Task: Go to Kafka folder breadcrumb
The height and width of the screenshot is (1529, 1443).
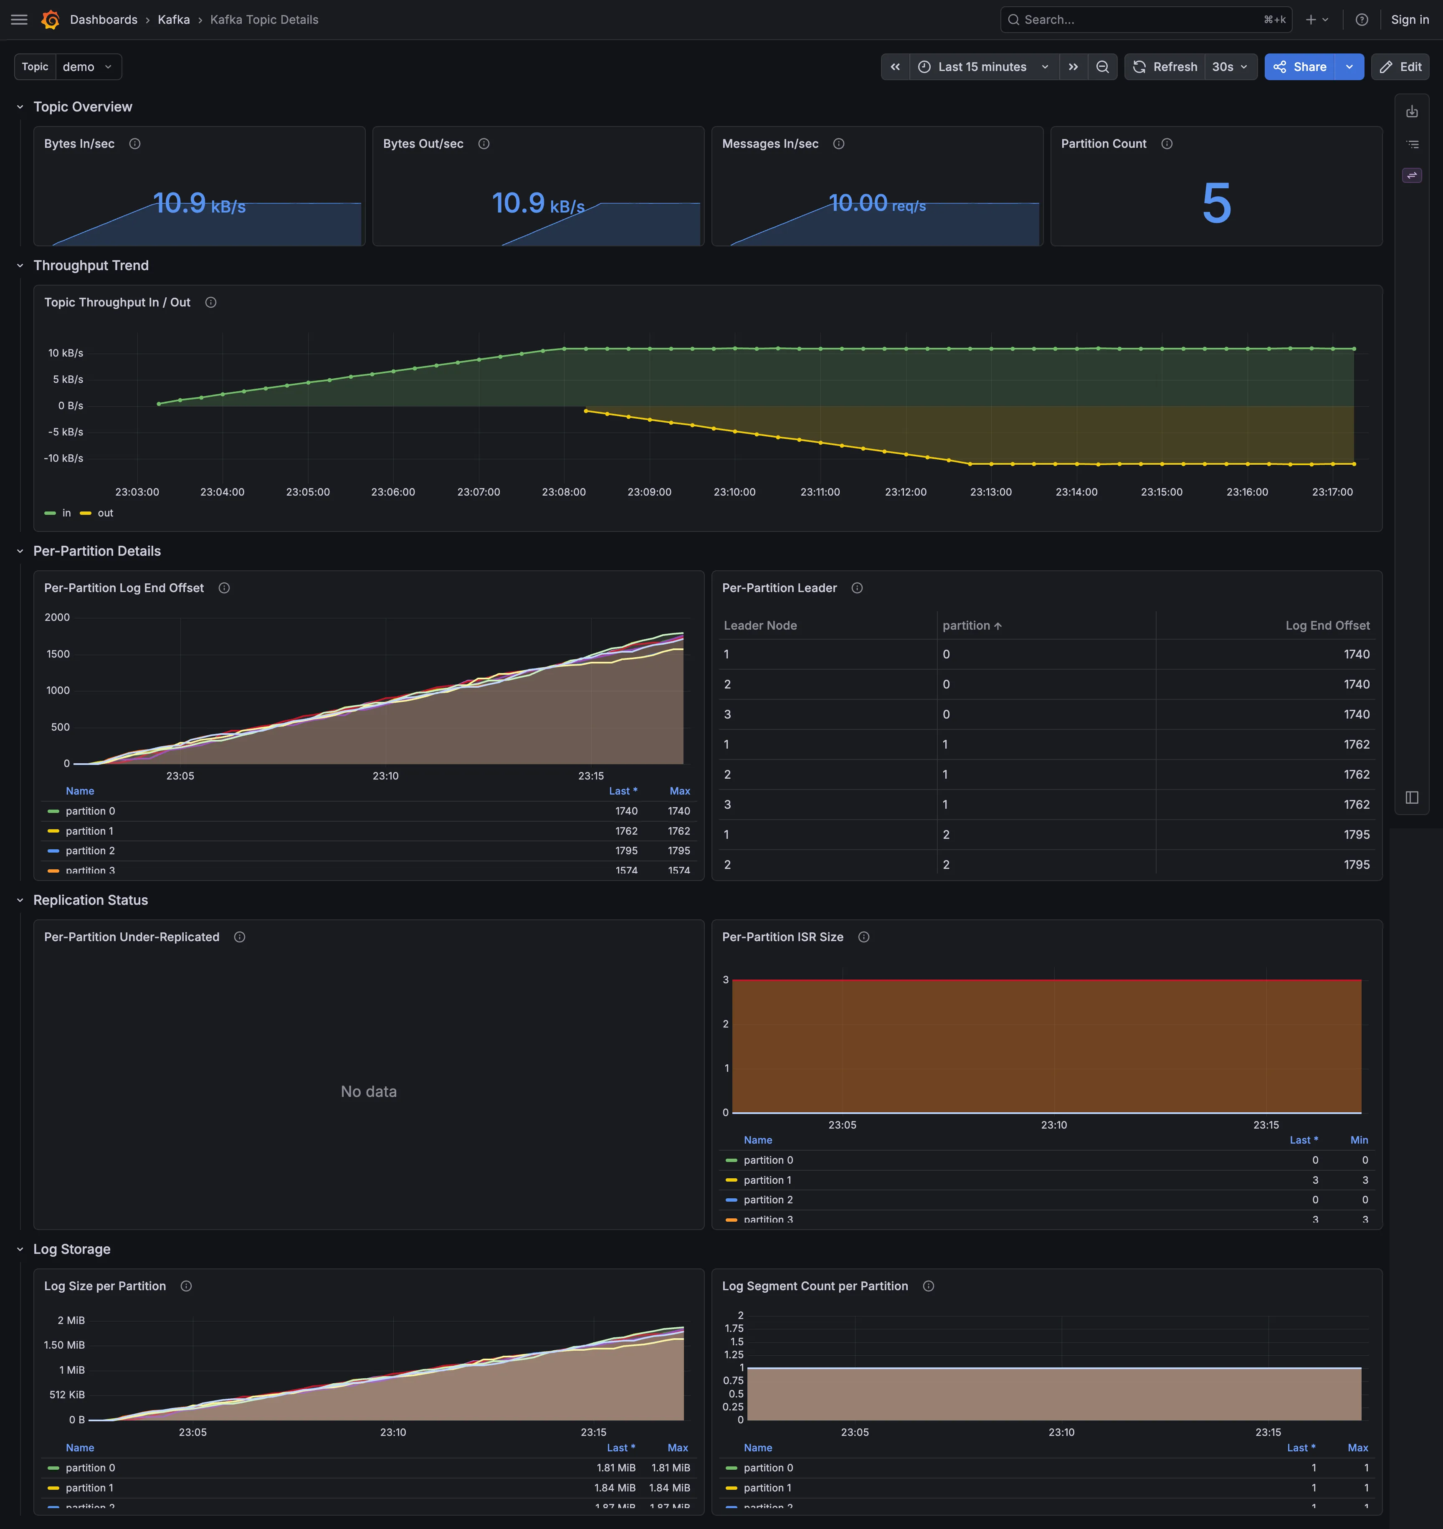Action: tap(174, 20)
